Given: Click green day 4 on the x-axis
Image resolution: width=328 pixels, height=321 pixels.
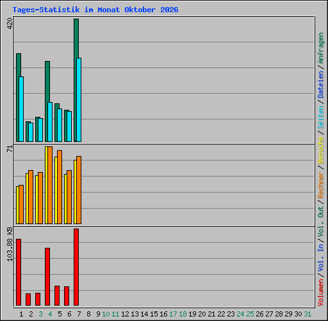Looking at the screenshot, I should point(50,314).
